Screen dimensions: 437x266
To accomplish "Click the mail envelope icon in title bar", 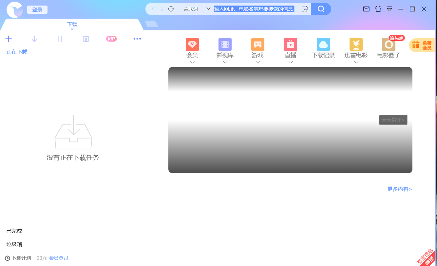I will click(366, 9).
